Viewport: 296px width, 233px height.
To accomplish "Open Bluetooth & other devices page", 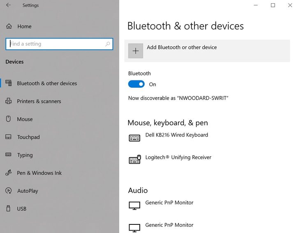I will (x=47, y=83).
